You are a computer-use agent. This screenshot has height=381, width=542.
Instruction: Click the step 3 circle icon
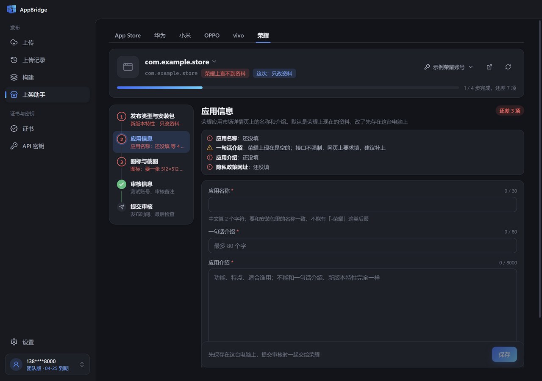pos(122,162)
